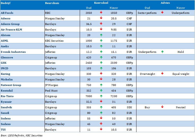
Task: Click green price arrow in Glencore row
Action: [101, 57]
